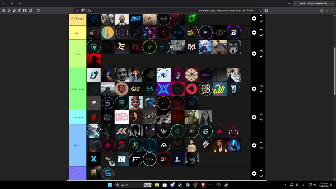Select the man with hat and sunglasses thumbnail

135,103
